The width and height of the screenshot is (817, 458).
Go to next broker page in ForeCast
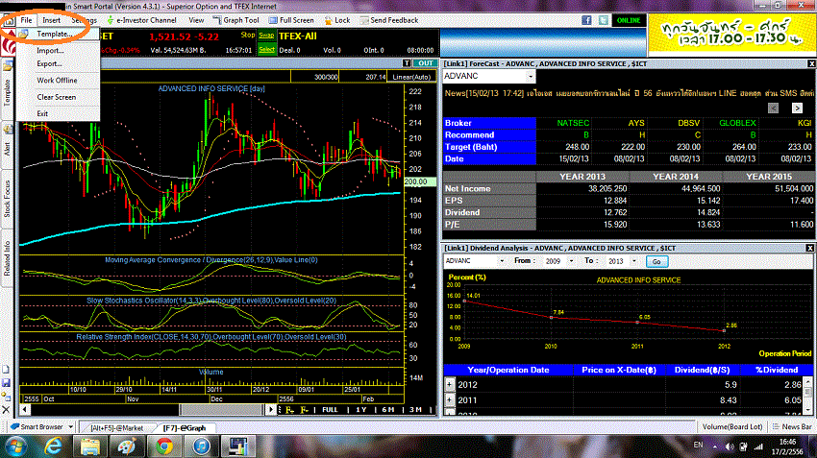[797, 108]
